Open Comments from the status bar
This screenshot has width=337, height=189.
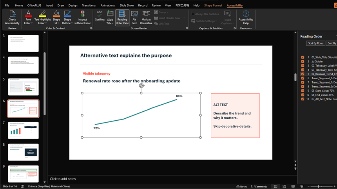259,186
